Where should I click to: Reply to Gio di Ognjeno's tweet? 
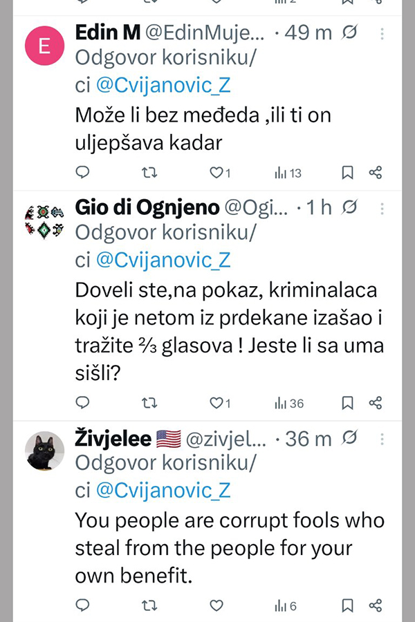coord(82,403)
